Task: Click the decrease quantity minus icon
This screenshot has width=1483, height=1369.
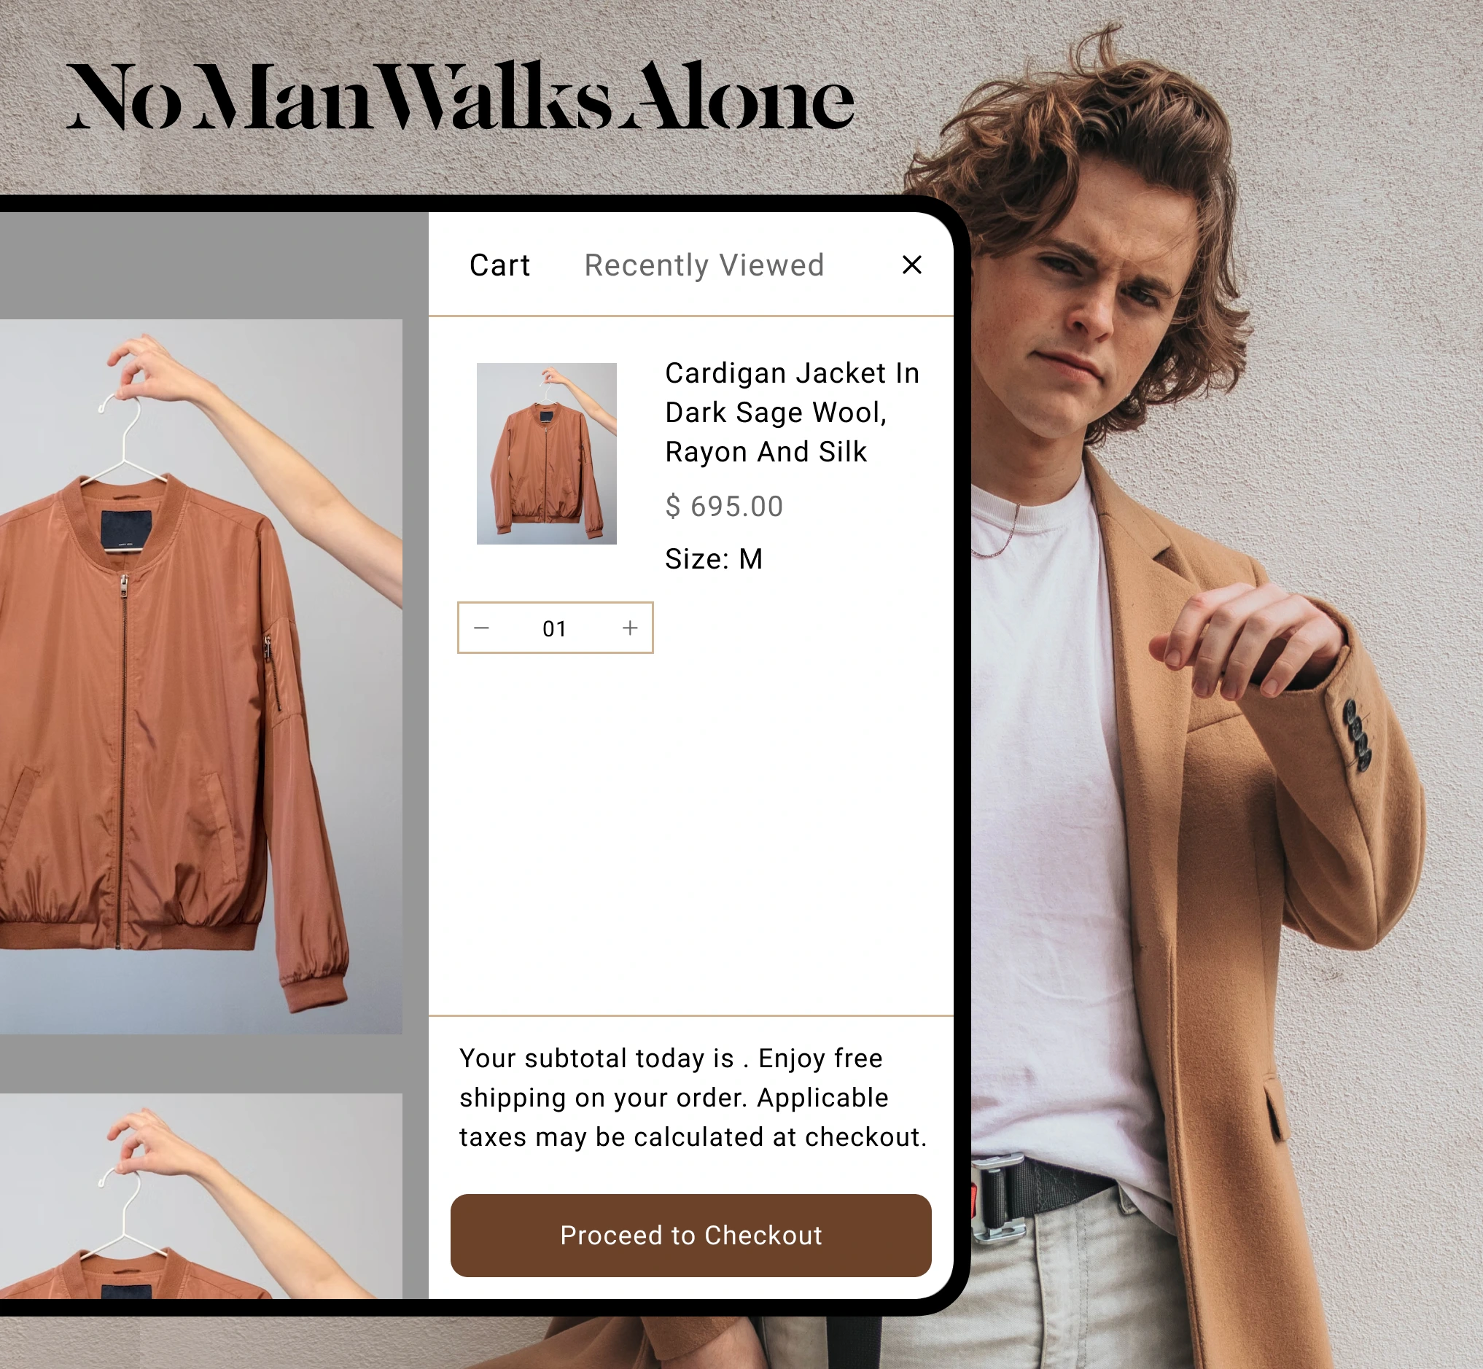Action: 482,628
